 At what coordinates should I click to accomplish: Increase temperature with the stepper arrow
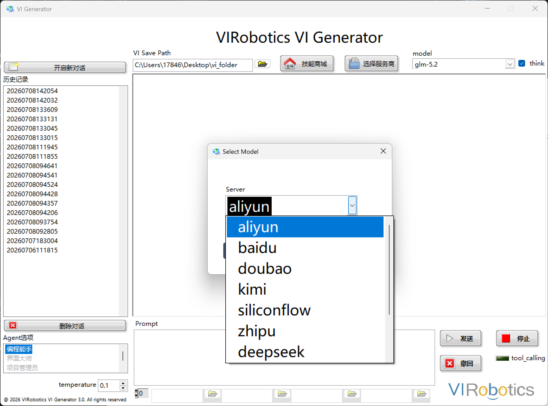123,383
